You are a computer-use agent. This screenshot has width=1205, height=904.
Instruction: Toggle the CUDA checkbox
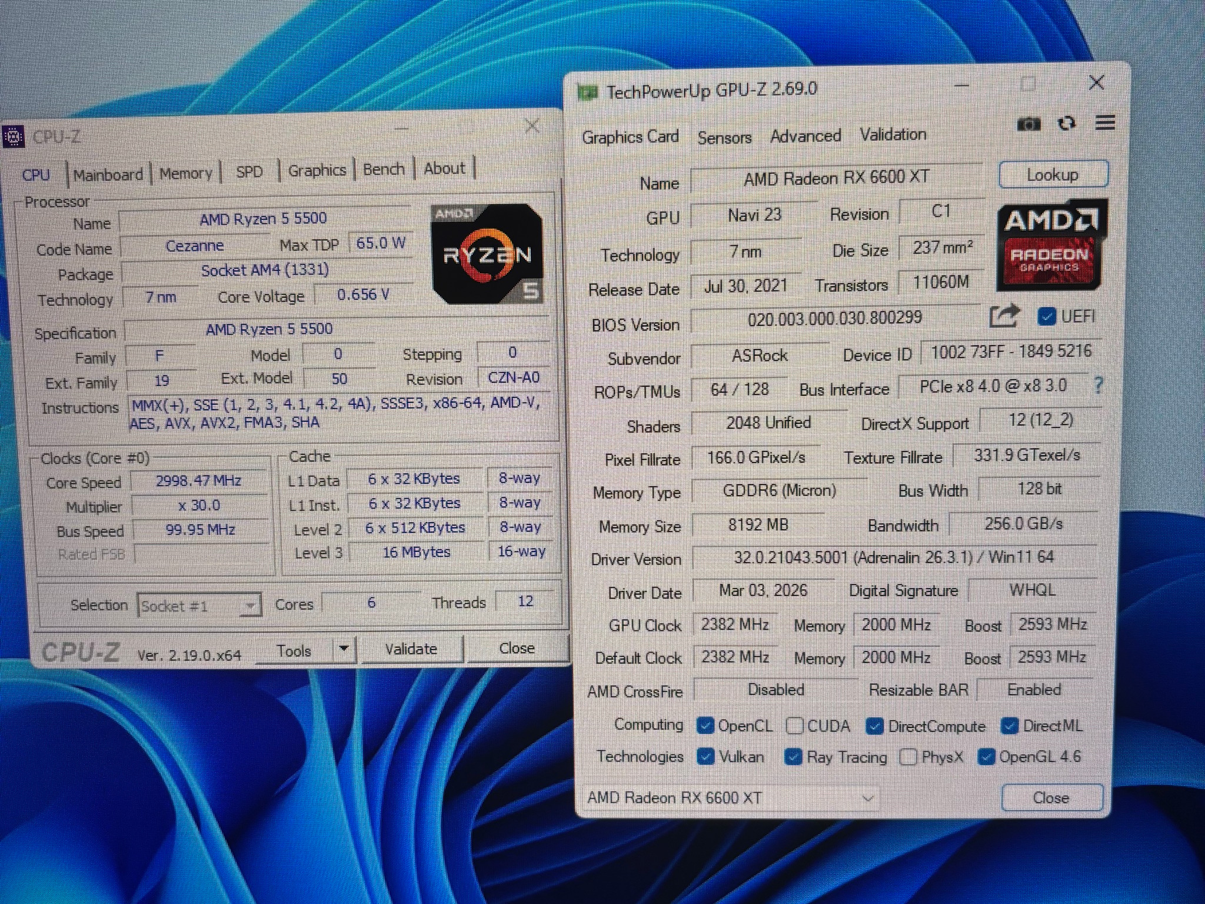pyautogui.click(x=794, y=726)
